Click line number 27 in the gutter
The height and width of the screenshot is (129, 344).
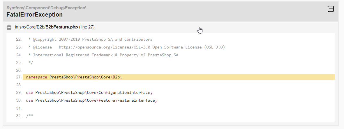pos(19,77)
